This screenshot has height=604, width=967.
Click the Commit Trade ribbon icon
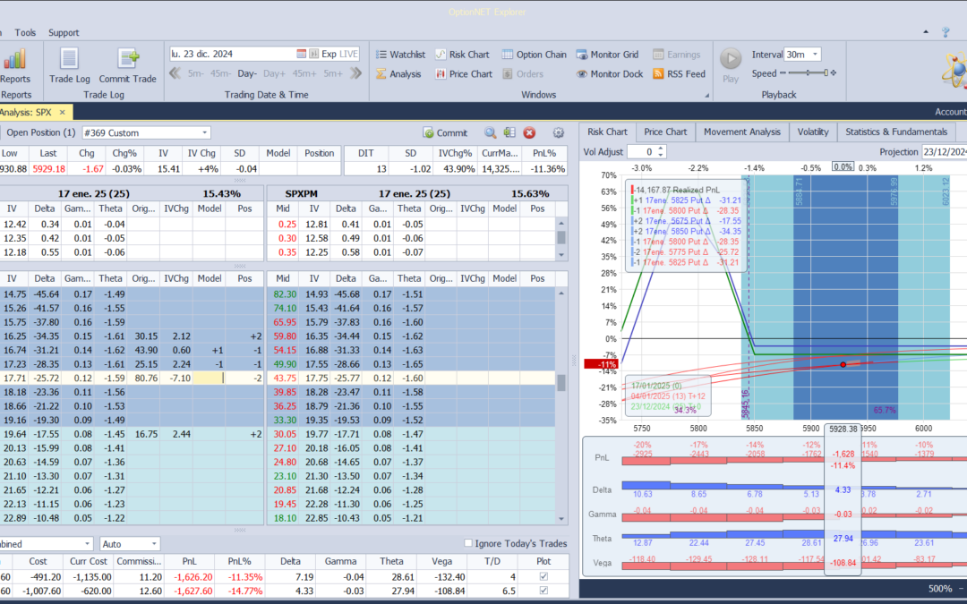(x=128, y=60)
